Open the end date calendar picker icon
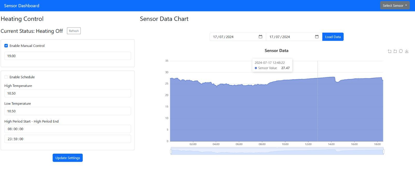This screenshot has width=415, height=171. tap(317, 37)
